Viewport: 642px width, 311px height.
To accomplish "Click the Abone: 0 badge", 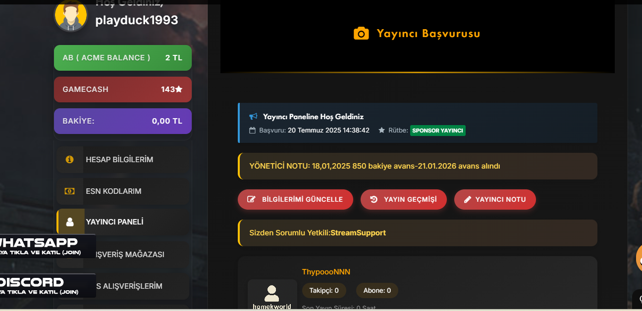I will (377, 291).
